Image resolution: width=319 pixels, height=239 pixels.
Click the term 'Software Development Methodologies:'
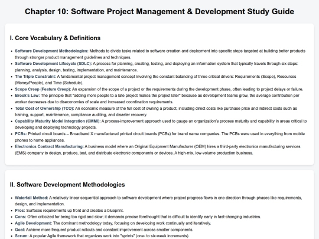point(51,51)
